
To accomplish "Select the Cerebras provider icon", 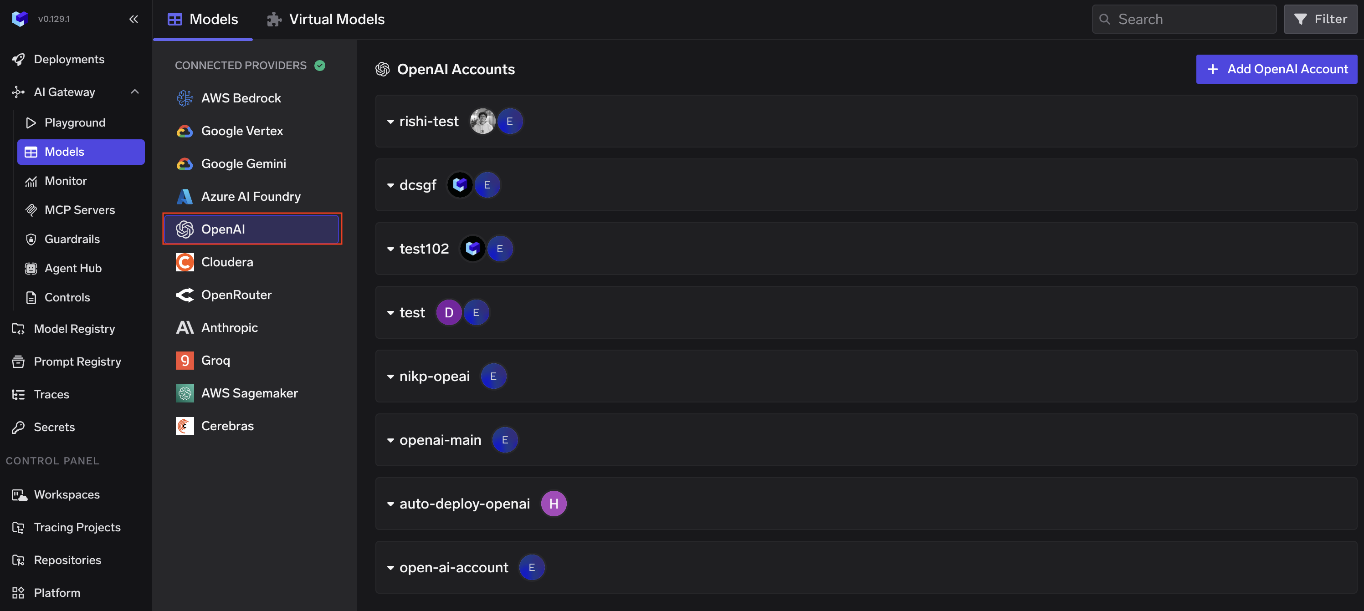I will coord(184,425).
